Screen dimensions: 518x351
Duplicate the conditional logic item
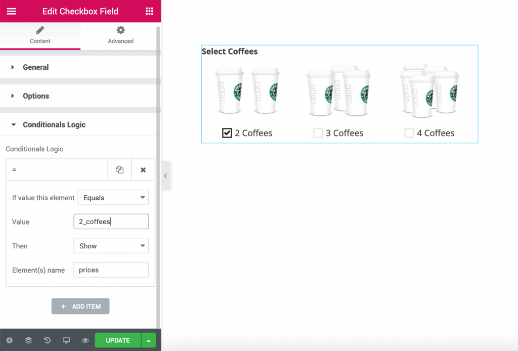point(119,169)
